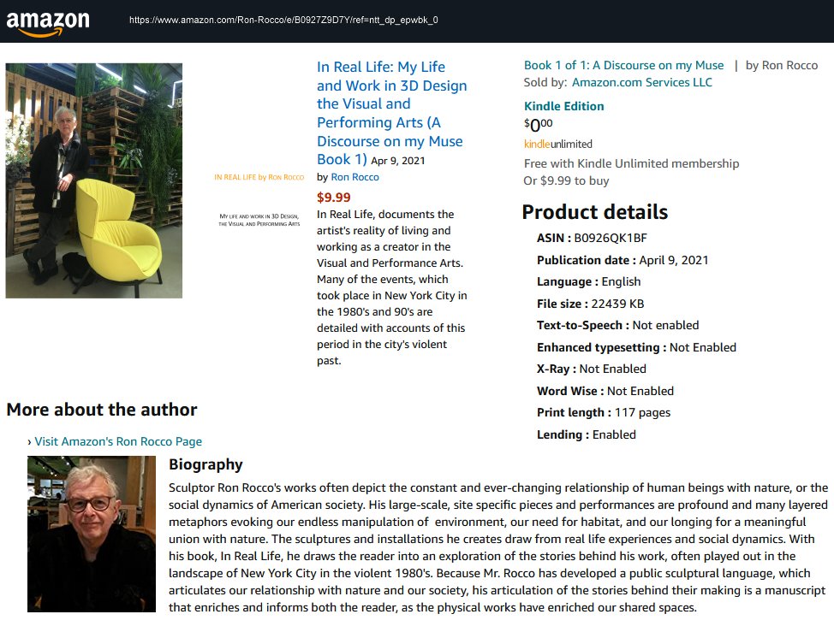Open the book cover image with yellow chair
The height and width of the screenshot is (626, 834).
[94, 180]
